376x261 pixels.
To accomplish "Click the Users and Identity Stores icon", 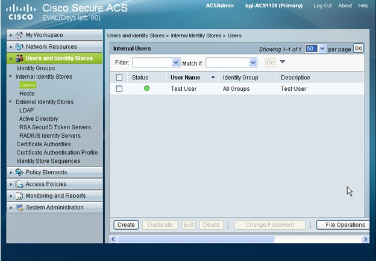I will point(19,58).
